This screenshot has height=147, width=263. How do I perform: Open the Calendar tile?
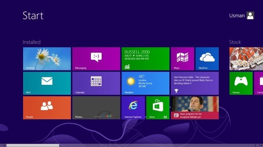96,83
